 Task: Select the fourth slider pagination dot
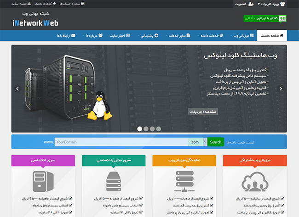click(158, 129)
